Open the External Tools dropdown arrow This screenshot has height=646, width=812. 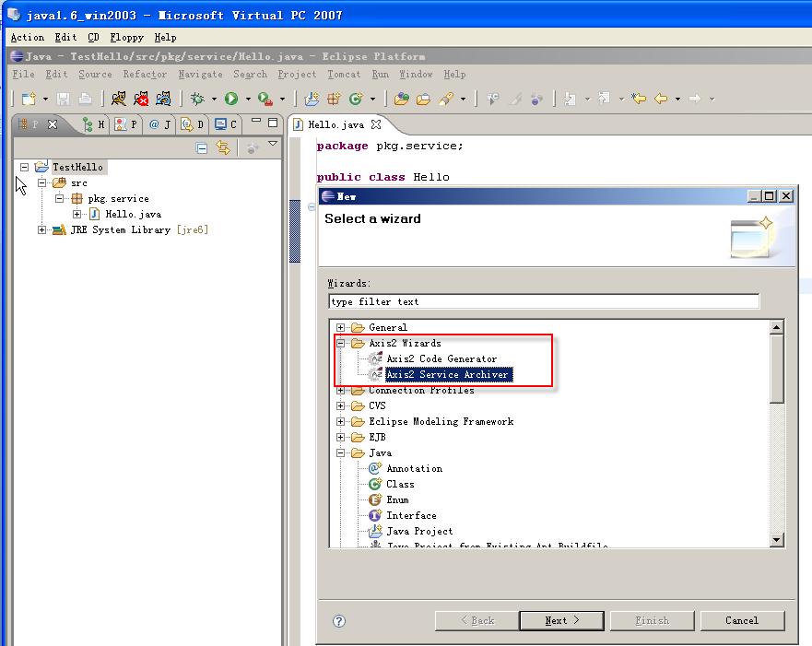[282, 99]
